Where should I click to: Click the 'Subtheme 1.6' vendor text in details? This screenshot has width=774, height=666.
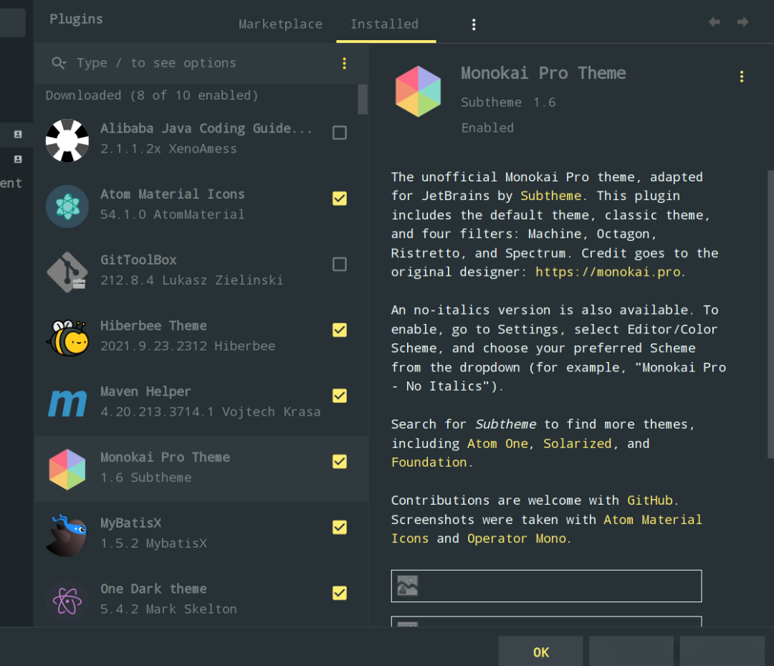click(x=508, y=103)
